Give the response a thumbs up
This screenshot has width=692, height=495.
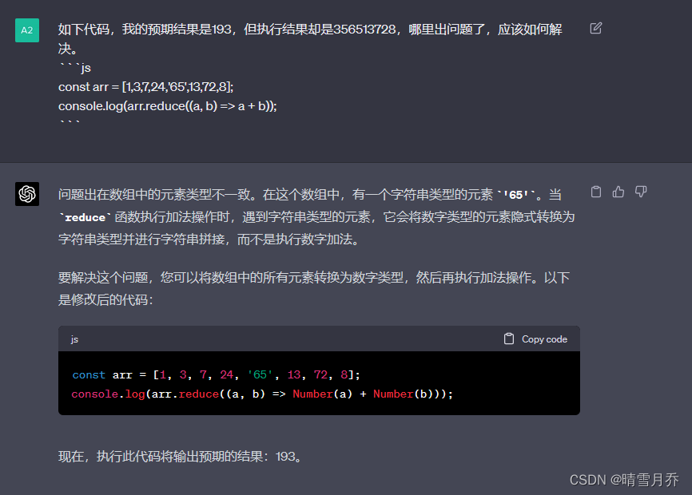coord(618,192)
